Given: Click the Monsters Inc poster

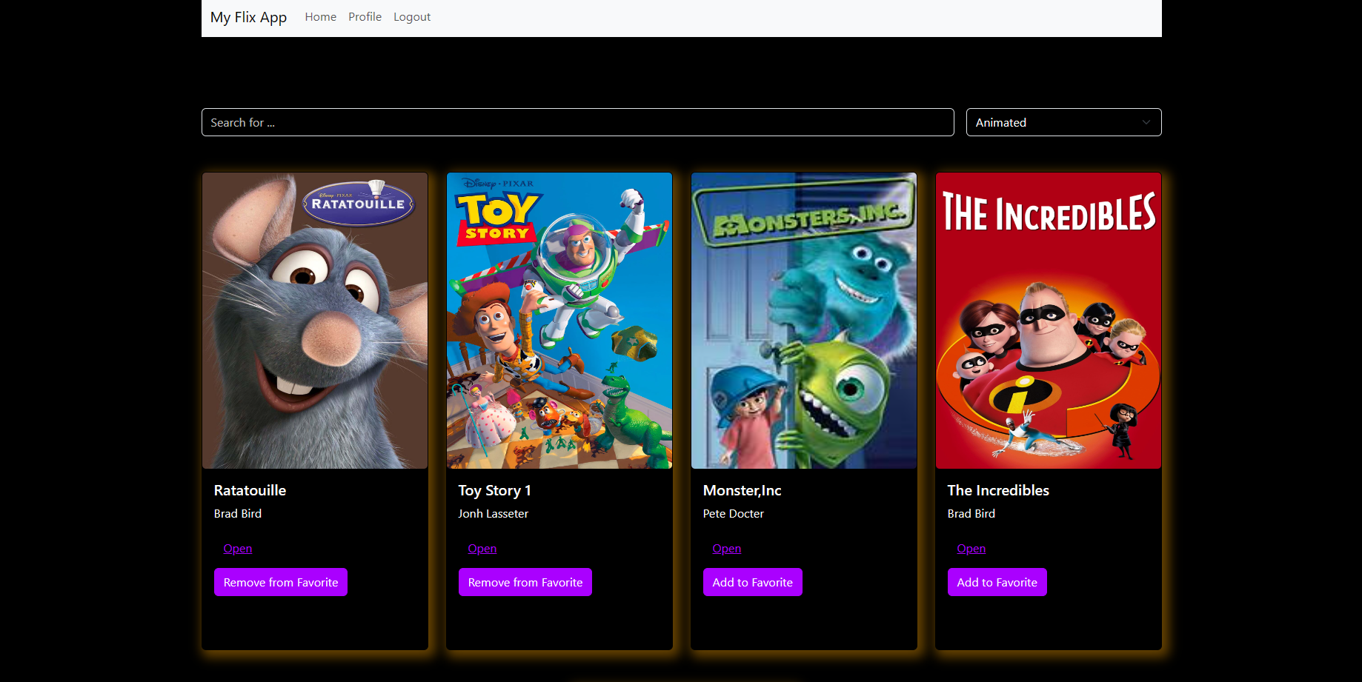Looking at the screenshot, I should [803, 320].
